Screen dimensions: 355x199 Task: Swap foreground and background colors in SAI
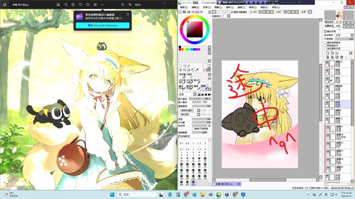[209, 65]
